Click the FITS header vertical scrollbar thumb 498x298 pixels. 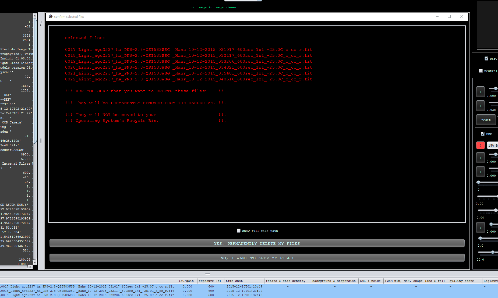tap(35, 81)
